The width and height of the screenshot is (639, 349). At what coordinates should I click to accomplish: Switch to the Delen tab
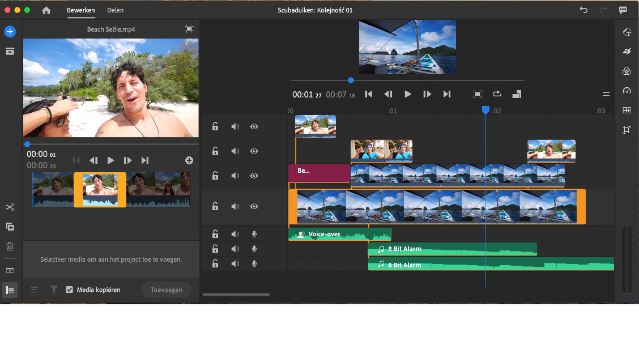[x=115, y=10]
